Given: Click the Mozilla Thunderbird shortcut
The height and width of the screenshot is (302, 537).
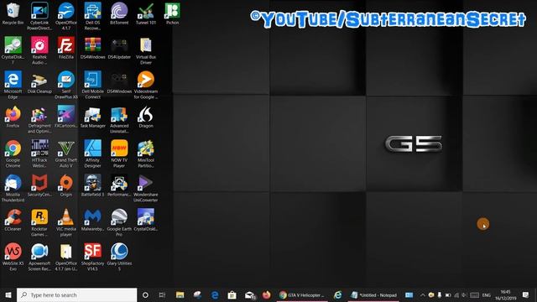Looking at the screenshot, I should click(x=13, y=188).
